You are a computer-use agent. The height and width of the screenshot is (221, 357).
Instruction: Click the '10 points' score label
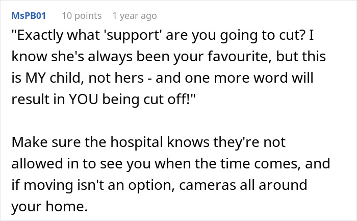82,16
